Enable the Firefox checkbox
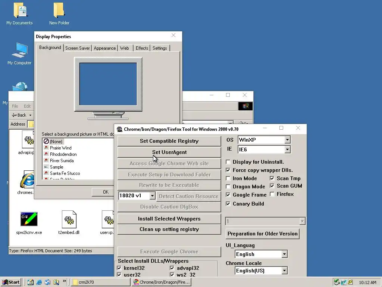The height and width of the screenshot is (287, 382). point(272,194)
